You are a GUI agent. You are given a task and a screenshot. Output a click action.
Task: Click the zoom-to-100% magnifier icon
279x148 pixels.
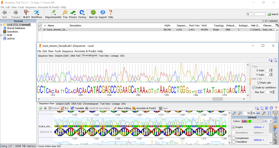pyautogui.click(x=264, y=113)
